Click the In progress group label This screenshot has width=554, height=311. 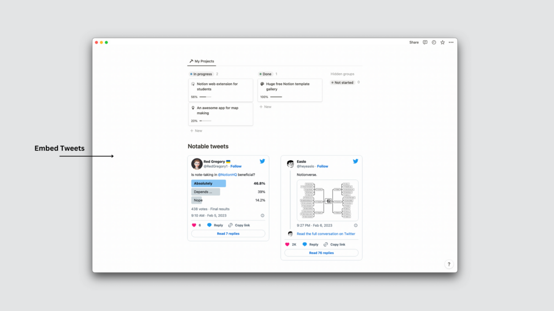click(x=201, y=74)
